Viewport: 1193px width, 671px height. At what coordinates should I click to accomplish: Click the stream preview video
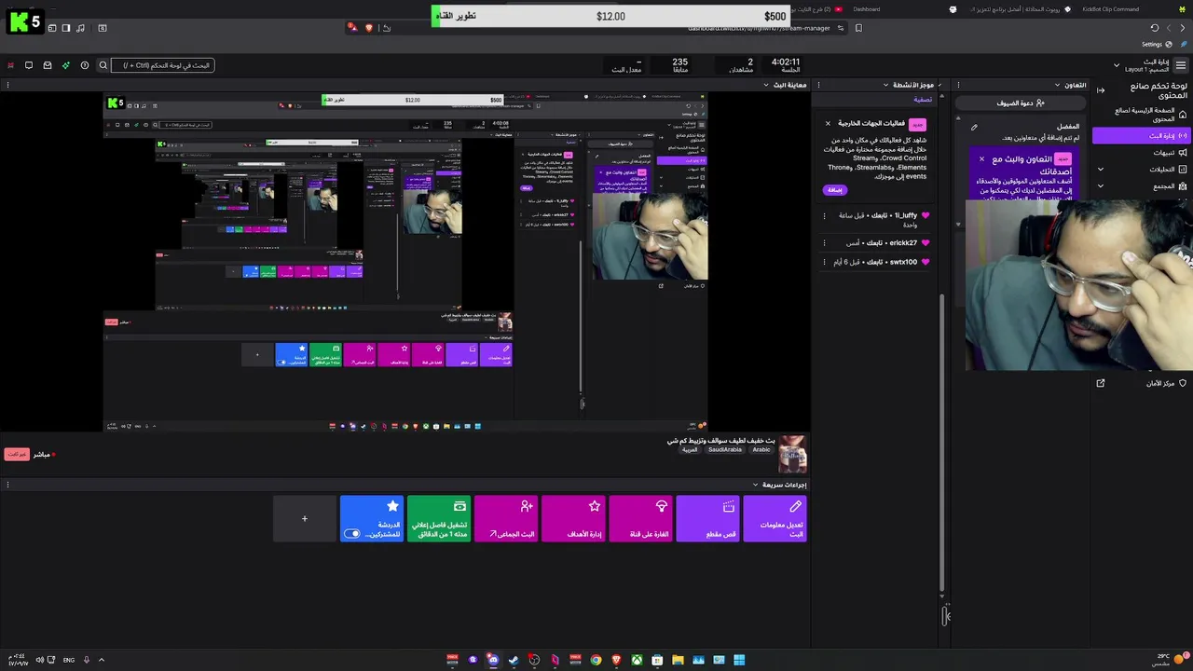(405, 262)
